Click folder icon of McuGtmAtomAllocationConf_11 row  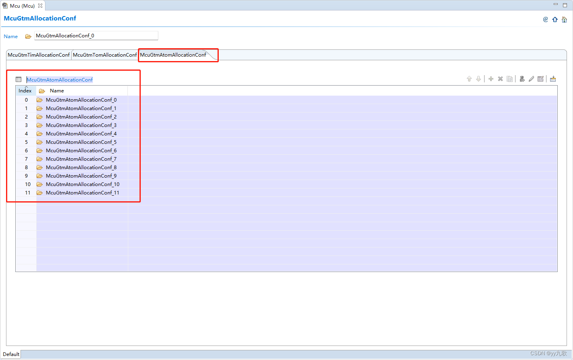(39, 192)
